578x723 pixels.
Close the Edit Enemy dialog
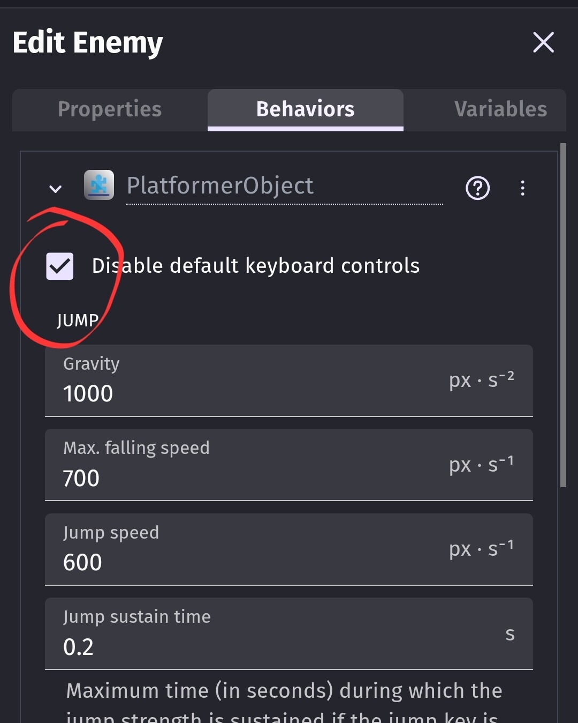tap(543, 42)
